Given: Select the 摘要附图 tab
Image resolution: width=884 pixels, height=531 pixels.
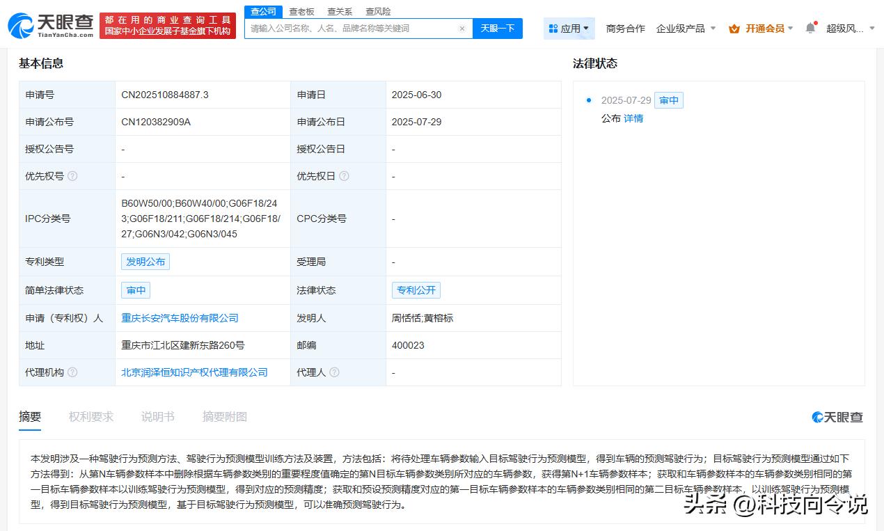Looking at the screenshot, I should [x=225, y=417].
